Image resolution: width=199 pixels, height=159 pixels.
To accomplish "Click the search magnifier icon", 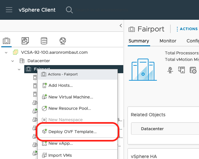I will coord(69,10).
